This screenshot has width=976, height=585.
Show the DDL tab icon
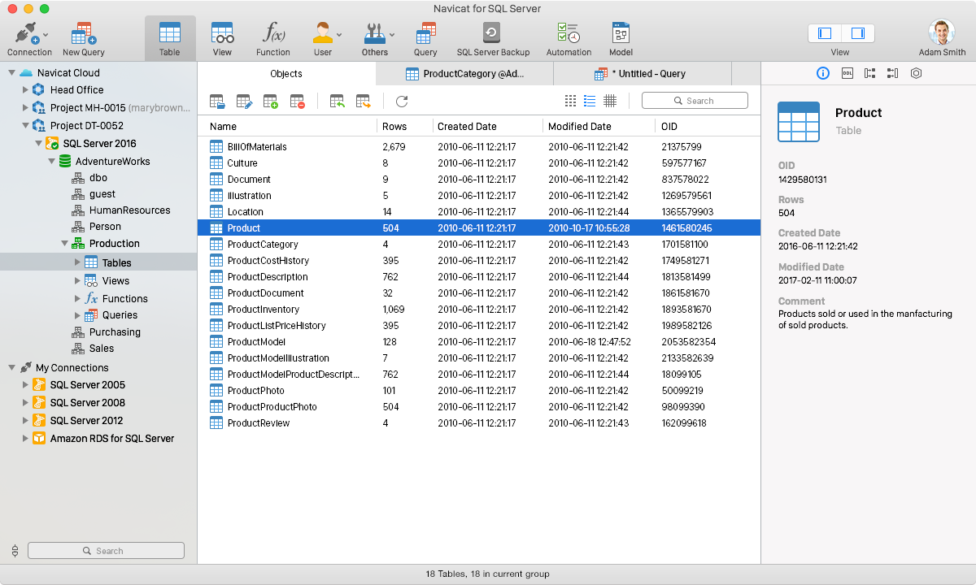pos(847,73)
